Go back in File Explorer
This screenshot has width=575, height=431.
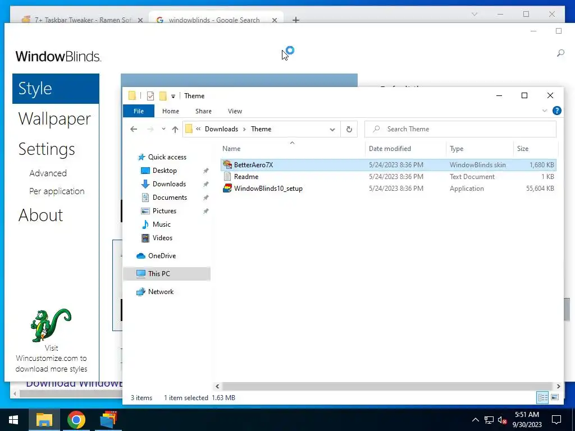coord(134,129)
